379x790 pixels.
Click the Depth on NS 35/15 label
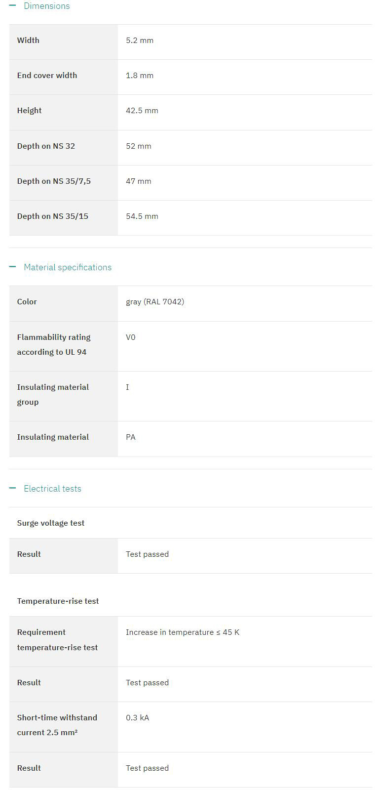tap(52, 216)
